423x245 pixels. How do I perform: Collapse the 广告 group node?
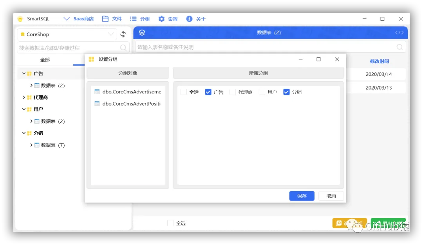tap(24, 73)
